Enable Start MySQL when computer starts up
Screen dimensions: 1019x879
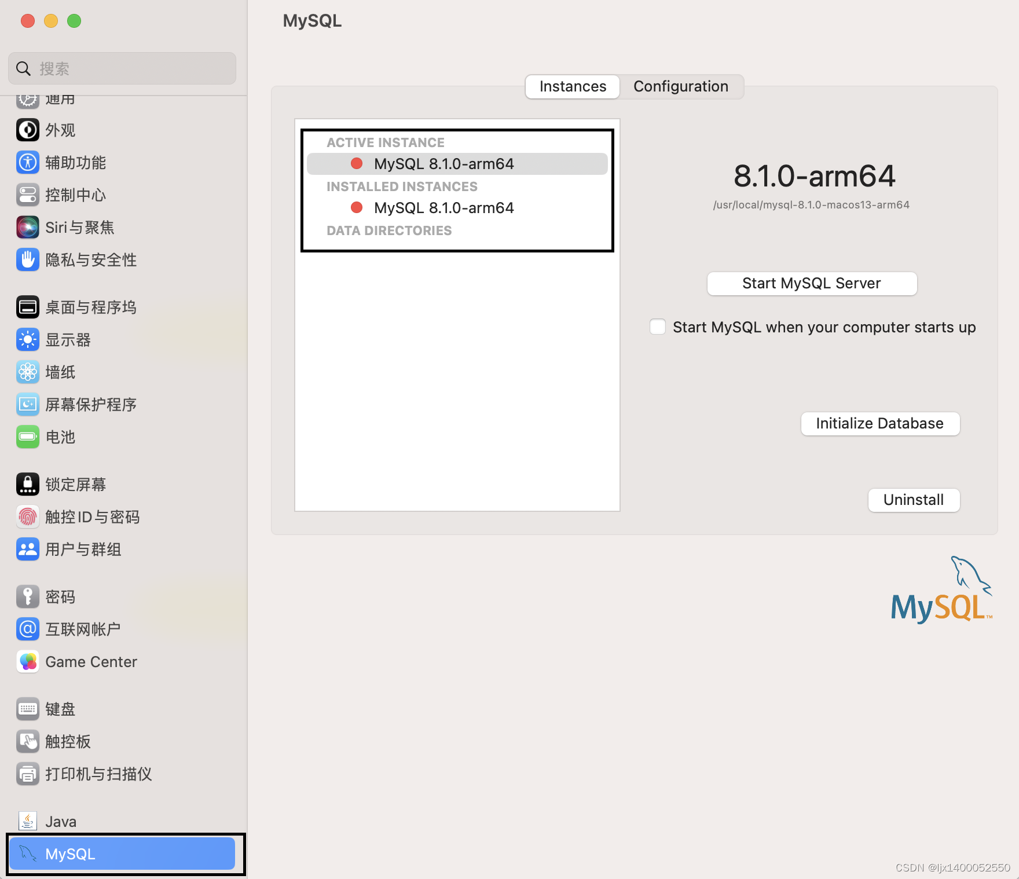(x=658, y=327)
